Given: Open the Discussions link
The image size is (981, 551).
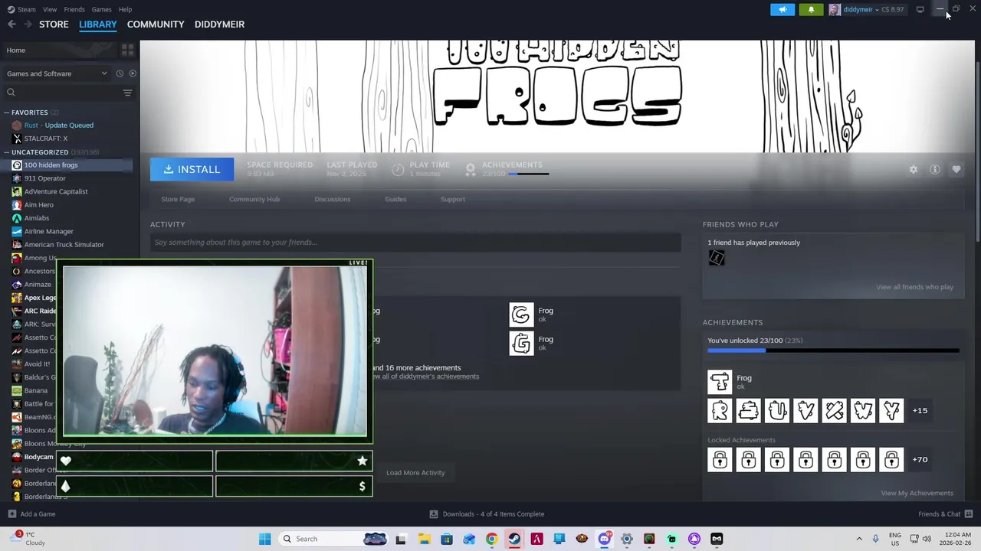Looking at the screenshot, I should click(332, 199).
